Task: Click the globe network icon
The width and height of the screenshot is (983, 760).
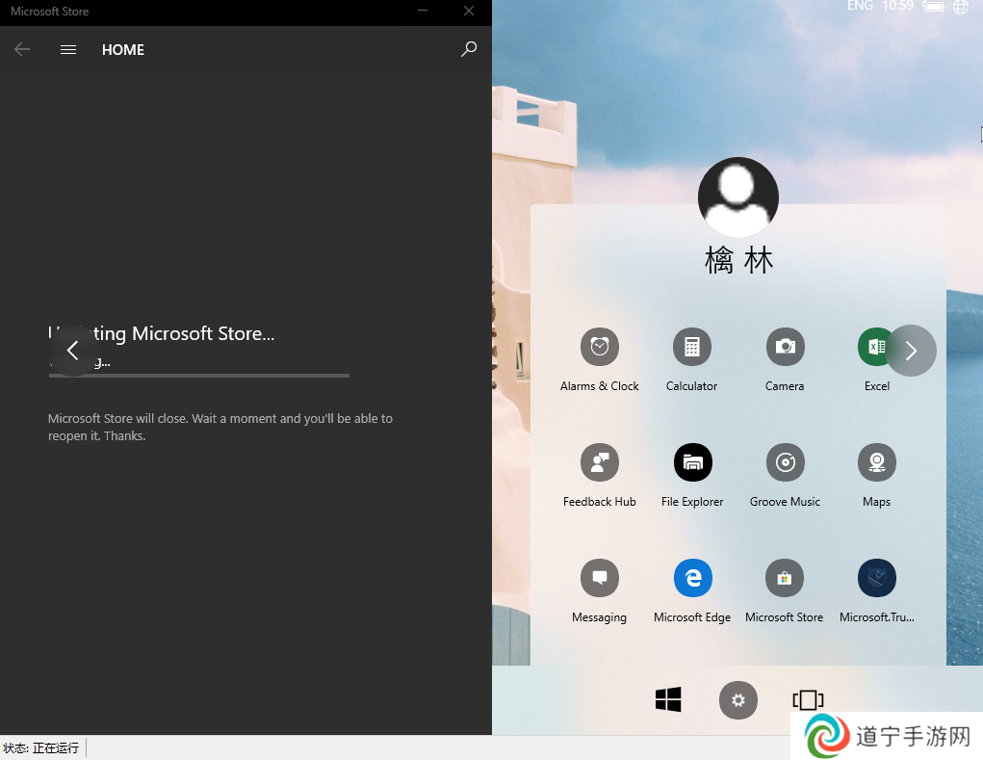Action: [961, 7]
